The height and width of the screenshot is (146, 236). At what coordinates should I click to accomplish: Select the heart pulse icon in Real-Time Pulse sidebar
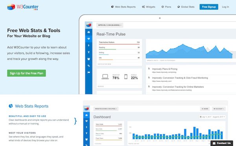point(88,39)
